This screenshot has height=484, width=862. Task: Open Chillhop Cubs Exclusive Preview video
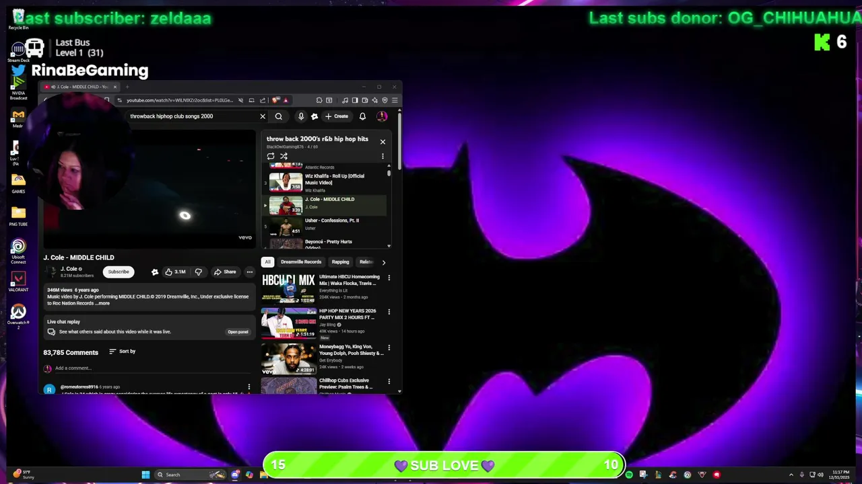pos(288,386)
